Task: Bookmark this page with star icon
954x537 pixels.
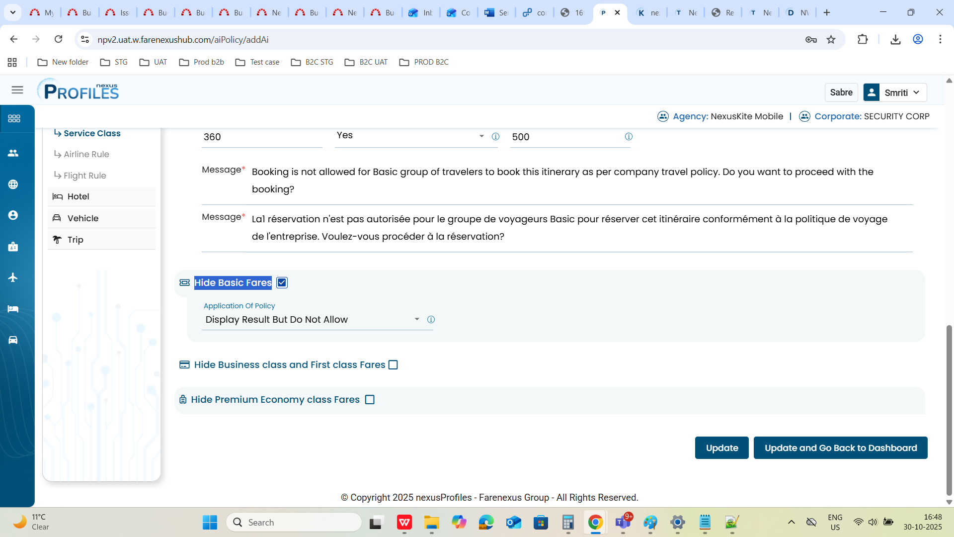Action: point(831,40)
